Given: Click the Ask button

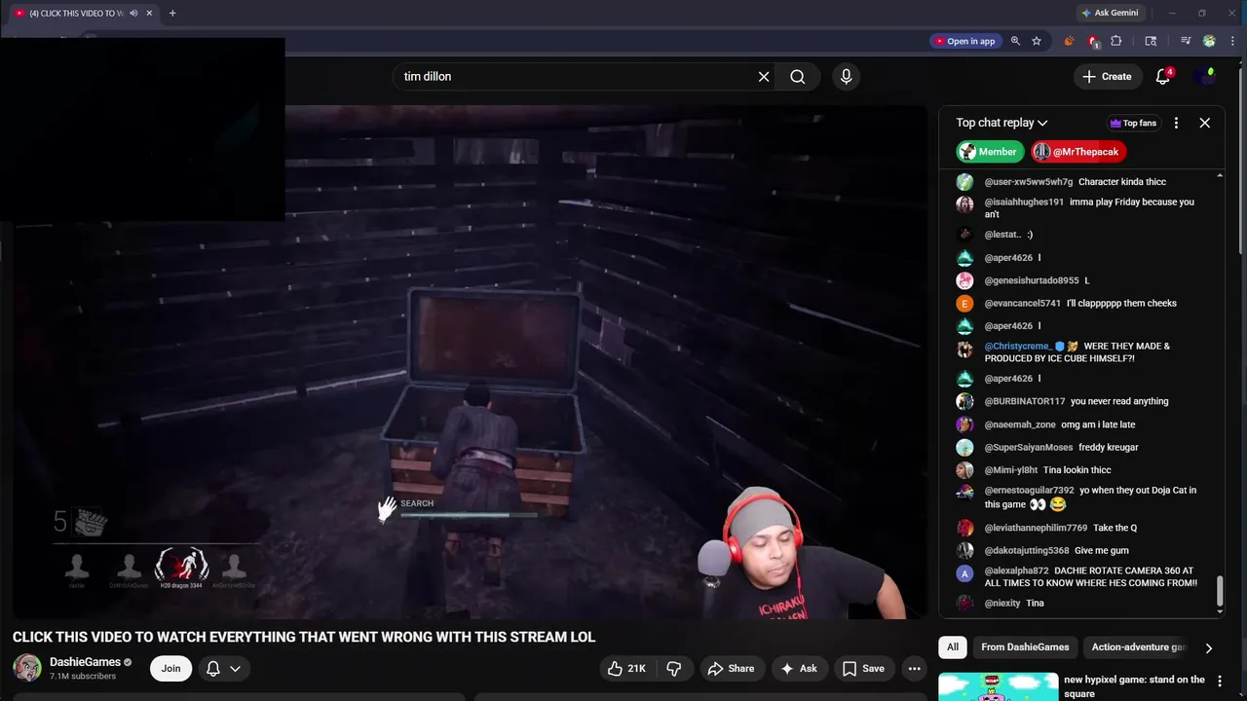Looking at the screenshot, I should click(798, 668).
